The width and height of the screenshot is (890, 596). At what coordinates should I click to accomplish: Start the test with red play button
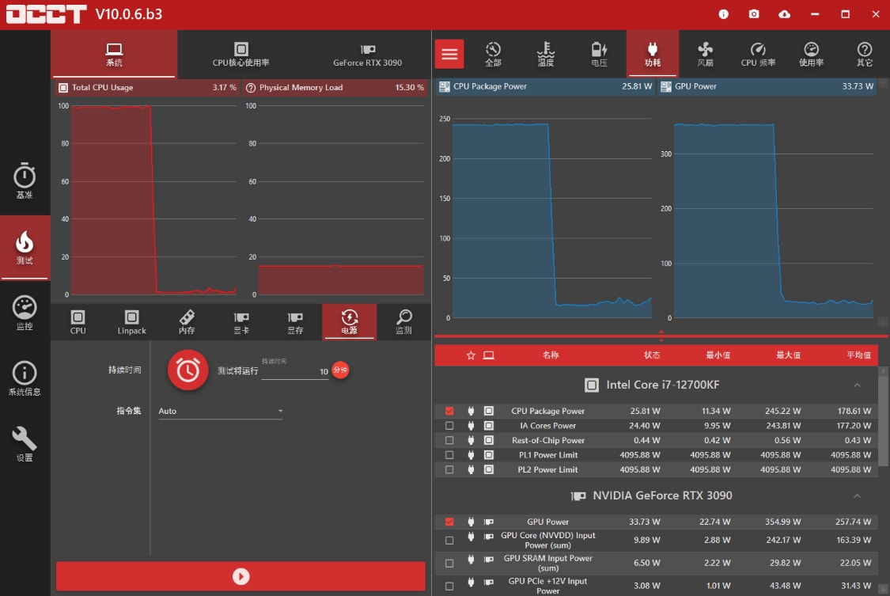coord(240,577)
